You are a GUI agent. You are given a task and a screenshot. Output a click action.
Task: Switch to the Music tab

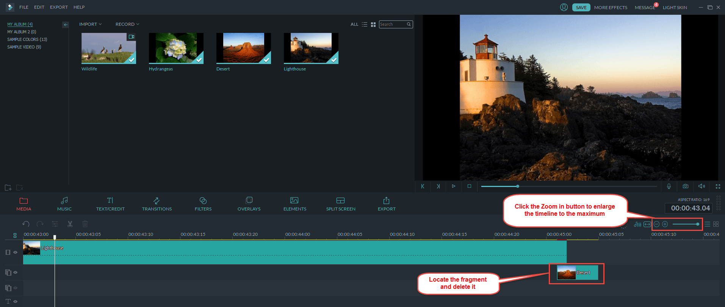(64, 204)
